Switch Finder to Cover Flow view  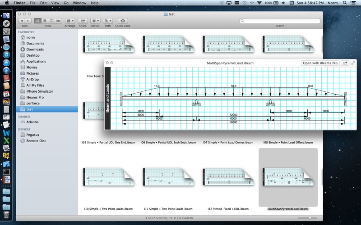[59, 21]
